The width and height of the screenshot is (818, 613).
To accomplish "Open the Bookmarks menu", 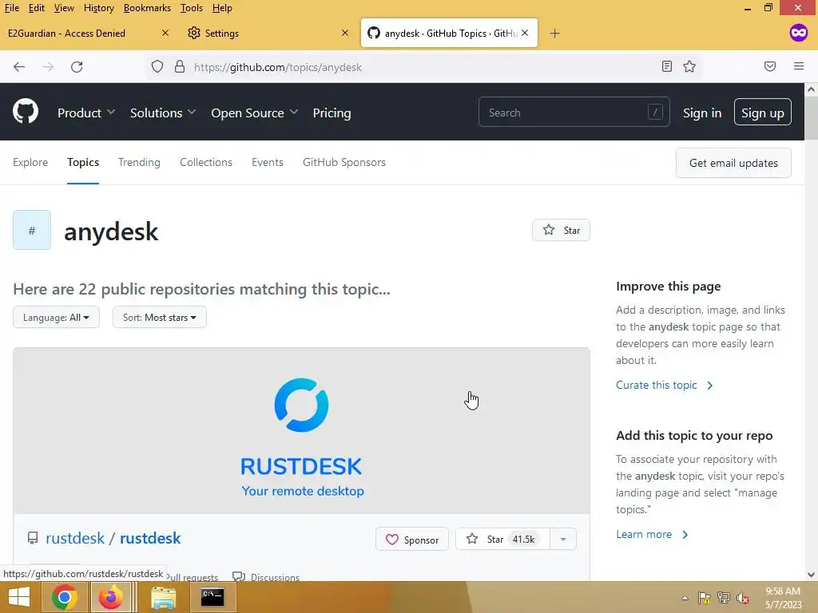I will [x=147, y=8].
